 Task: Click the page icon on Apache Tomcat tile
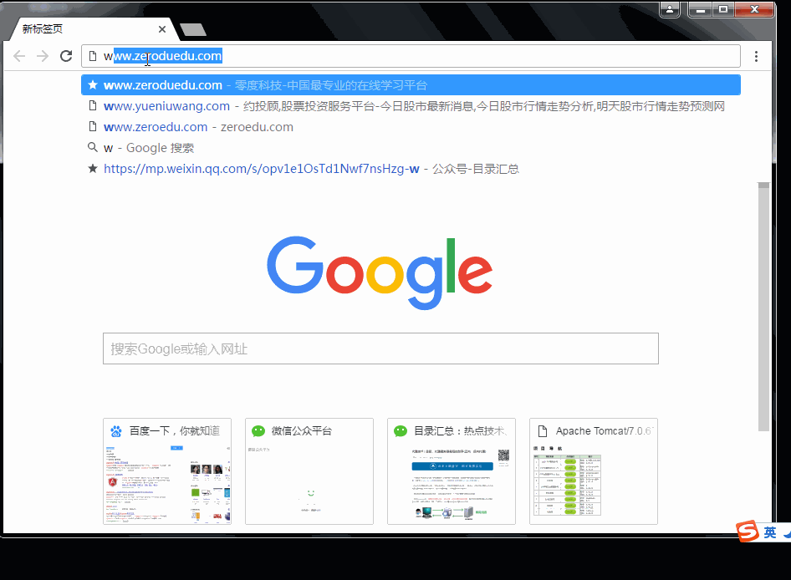tap(543, 431)
